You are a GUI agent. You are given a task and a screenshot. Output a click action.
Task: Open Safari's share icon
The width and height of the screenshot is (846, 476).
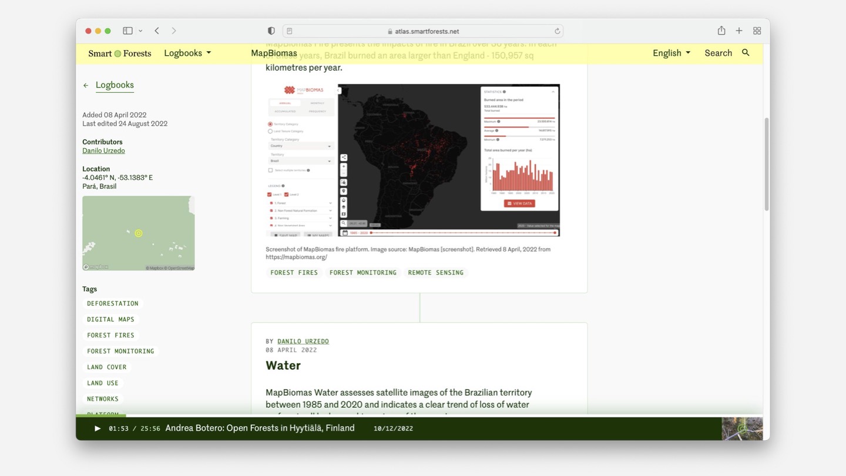pos(721,31)
